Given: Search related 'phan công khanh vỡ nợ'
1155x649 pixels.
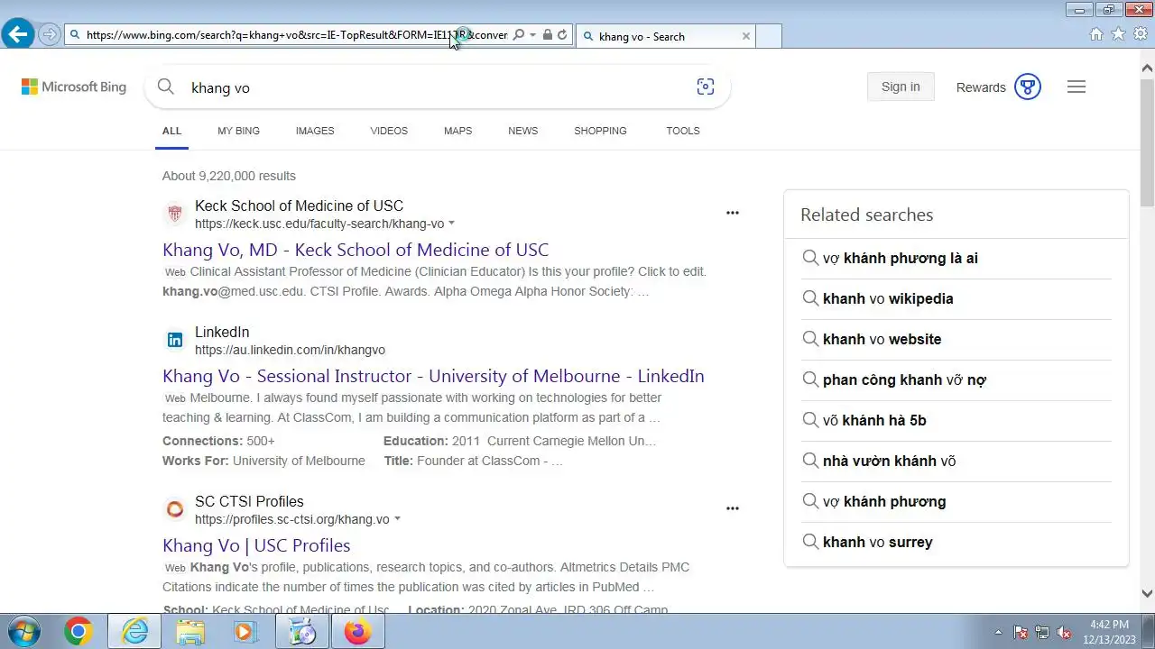Looking at the screenshot, I should (956, 379).
